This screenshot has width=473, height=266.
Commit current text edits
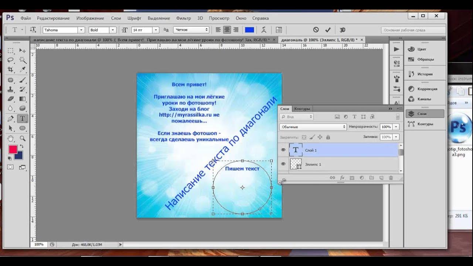point(328,30)
